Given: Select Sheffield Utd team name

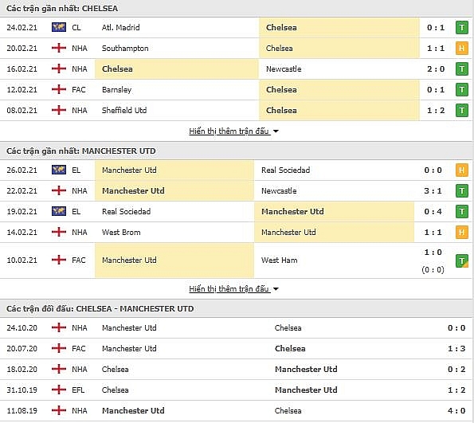Looking at the screenshot, I should [124, 111].
